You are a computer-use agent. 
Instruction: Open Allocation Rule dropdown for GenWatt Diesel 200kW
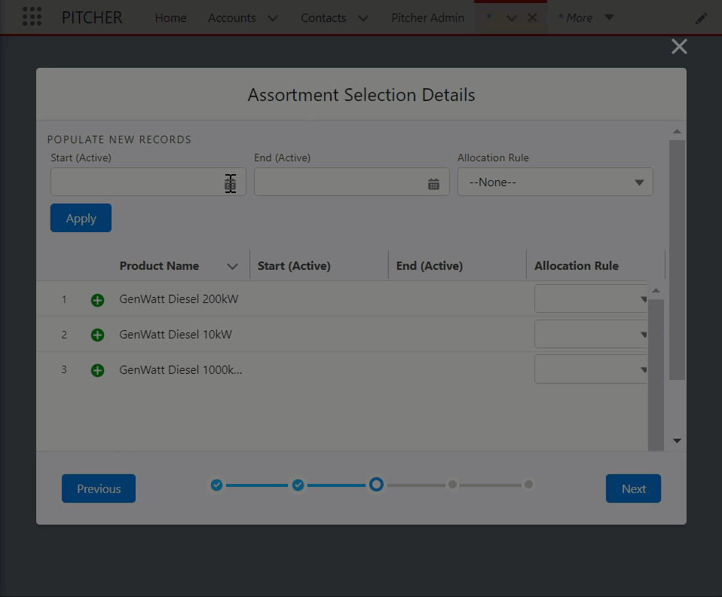click(x=591, y=299)
